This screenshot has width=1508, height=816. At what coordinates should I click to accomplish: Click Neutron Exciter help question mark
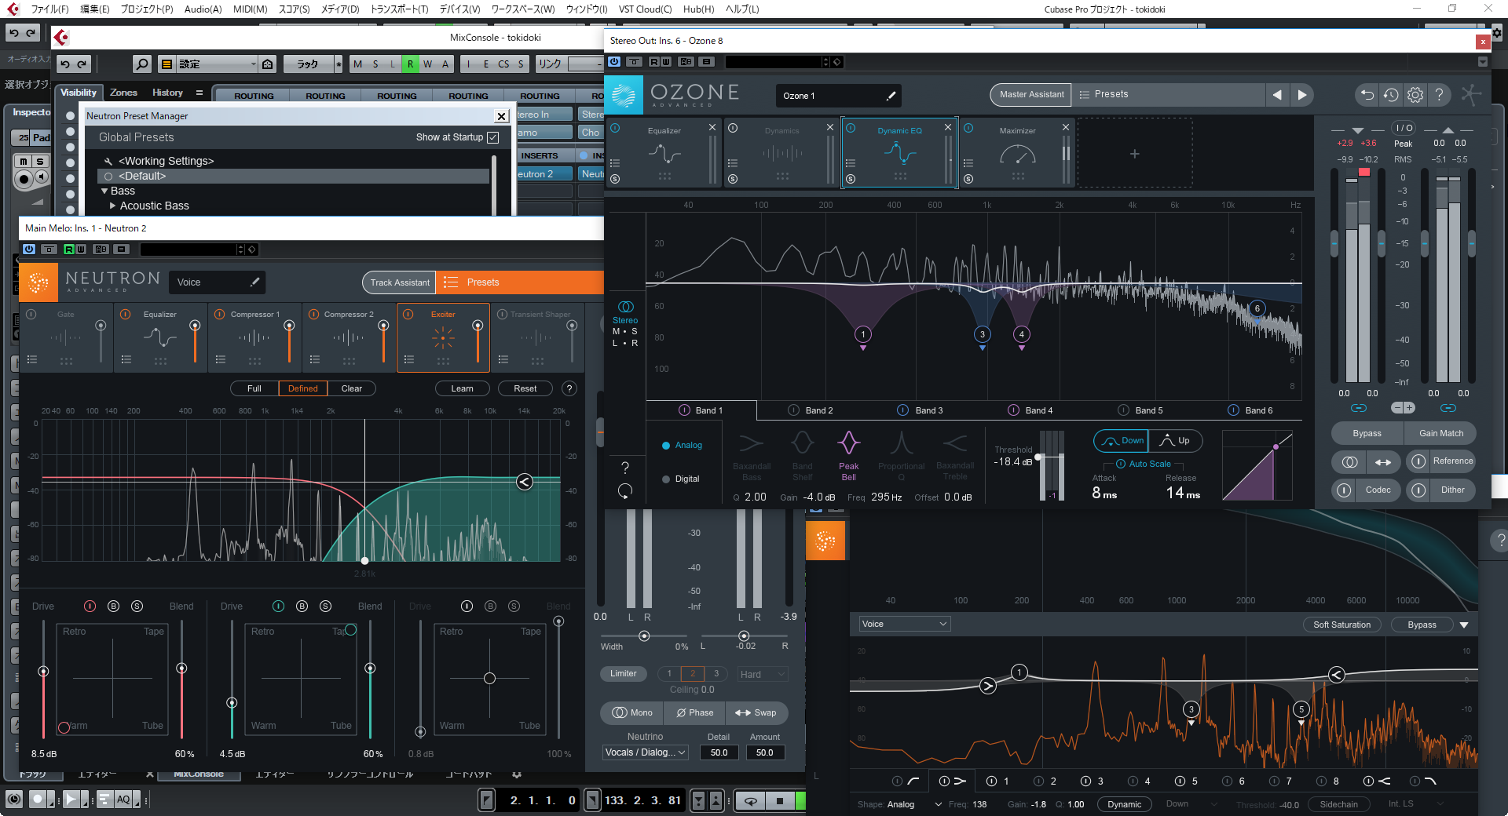[570, 388]
